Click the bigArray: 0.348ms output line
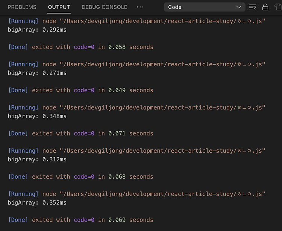This screenshot has width=282, height=231. pyautogui.click(x=37, y=116)
